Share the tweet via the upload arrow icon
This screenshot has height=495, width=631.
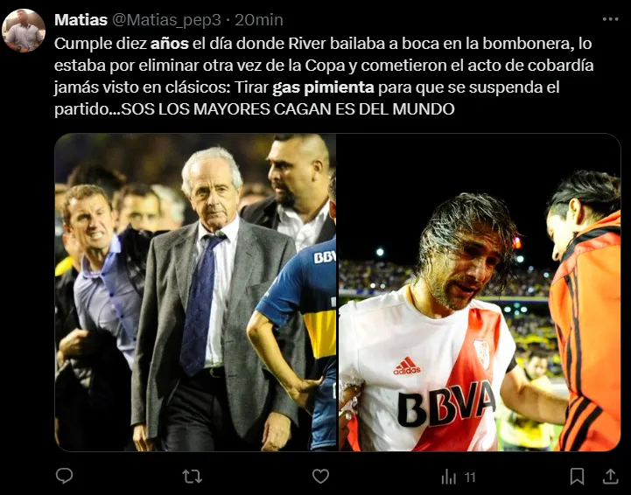[610, 477]
